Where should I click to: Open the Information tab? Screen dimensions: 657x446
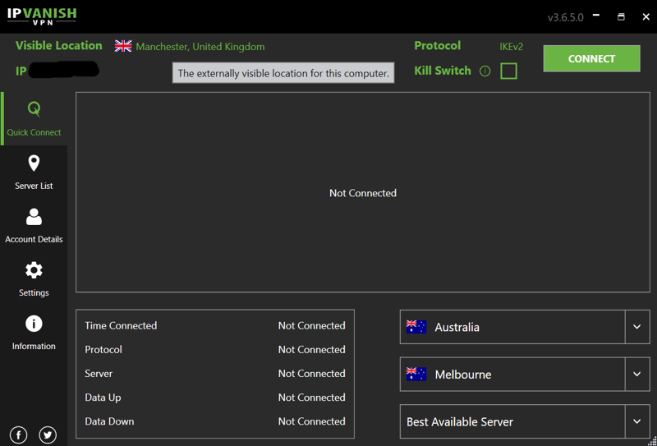pos(34,333)
